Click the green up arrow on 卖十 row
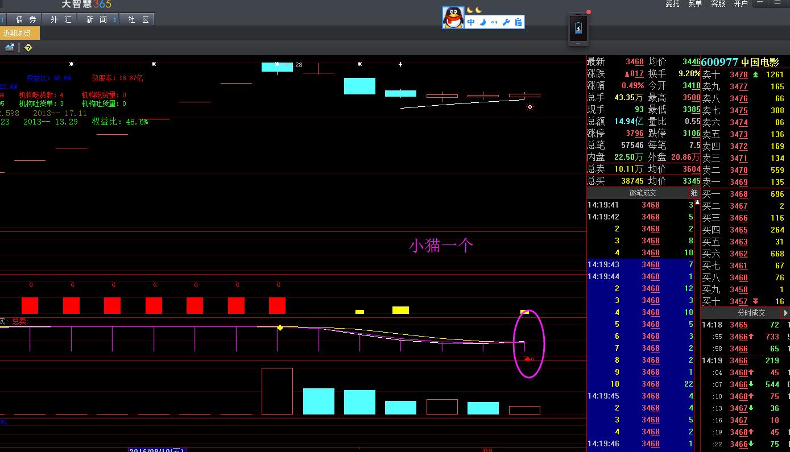The width and height of the screenshot is (790, 452). point(755,74)
